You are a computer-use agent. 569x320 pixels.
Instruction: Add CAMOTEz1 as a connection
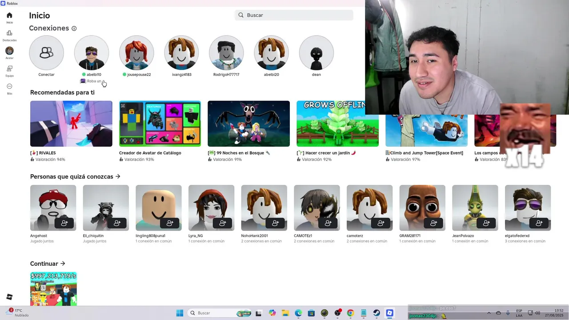[x=328, y=223]
